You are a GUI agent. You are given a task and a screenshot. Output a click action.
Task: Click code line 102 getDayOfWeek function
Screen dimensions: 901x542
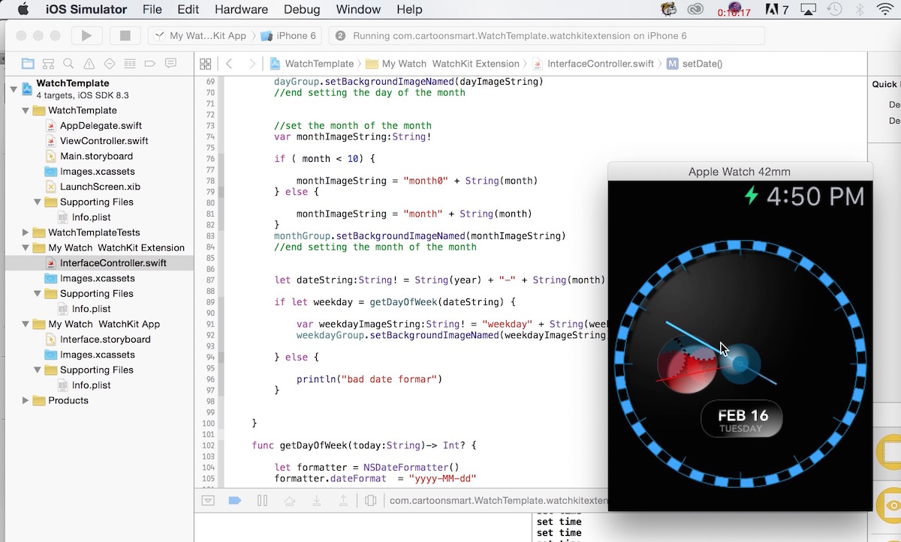(x=364, y=445)
